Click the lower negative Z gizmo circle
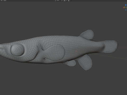 tap(126, 10)
